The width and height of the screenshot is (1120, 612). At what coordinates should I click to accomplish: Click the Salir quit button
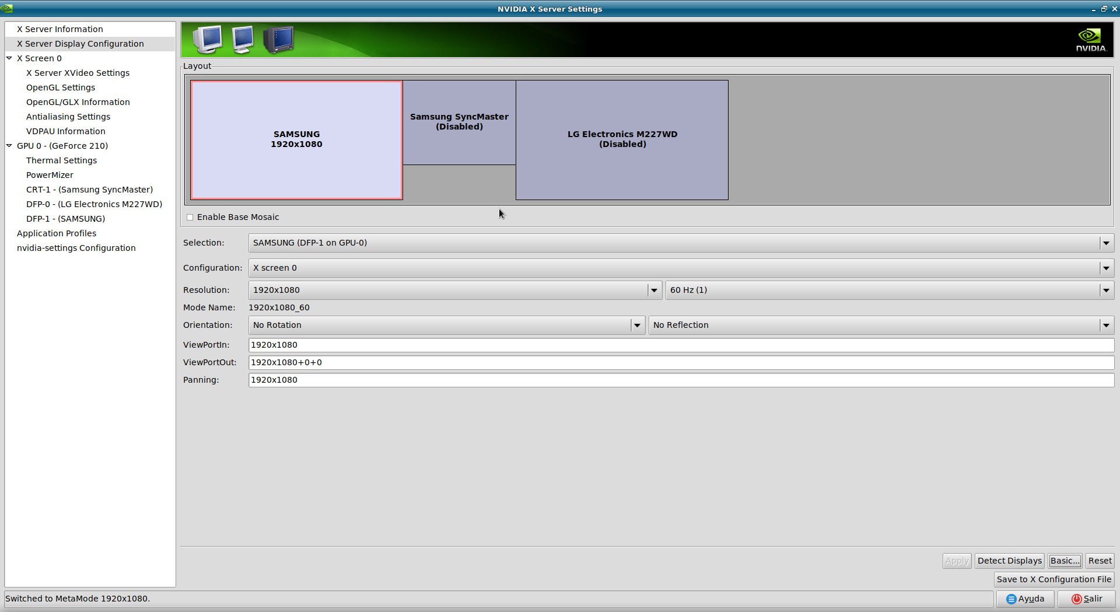1087,599
